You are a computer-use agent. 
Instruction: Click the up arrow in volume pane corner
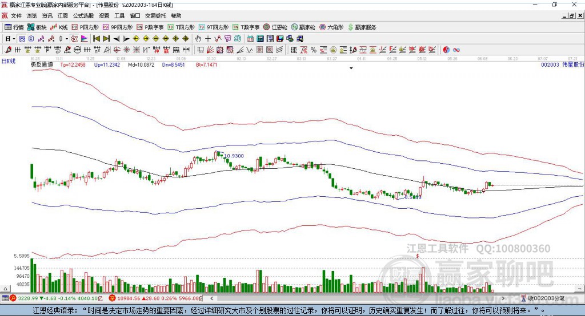(x=5, y=289)
